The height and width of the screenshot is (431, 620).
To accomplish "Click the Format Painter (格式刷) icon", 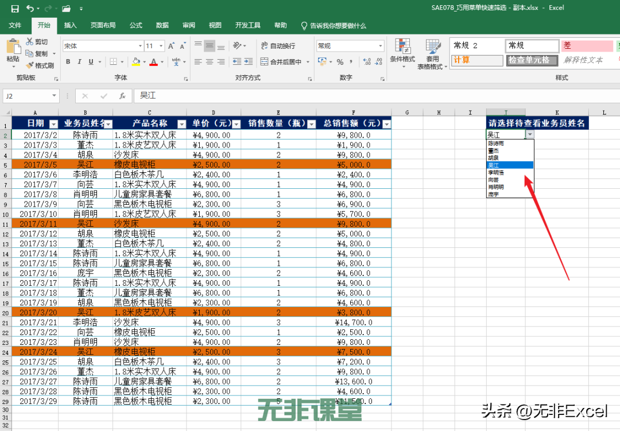I will point(29,65).
